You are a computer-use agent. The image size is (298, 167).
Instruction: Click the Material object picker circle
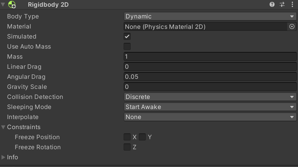click(292, 26)
